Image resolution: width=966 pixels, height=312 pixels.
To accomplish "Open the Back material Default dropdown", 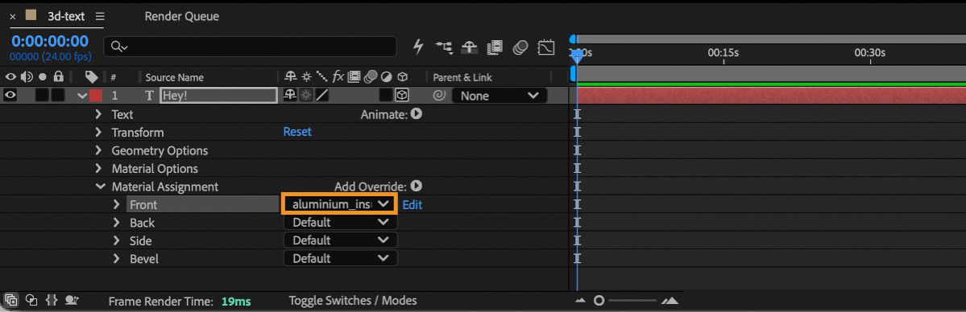I will coord(341,222).
